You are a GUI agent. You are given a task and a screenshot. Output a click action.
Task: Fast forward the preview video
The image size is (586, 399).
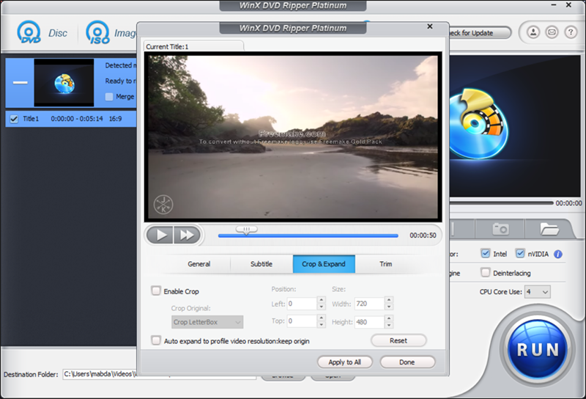pos(187,235)
